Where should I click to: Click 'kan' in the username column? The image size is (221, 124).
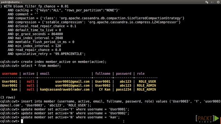(x=15, y=90)
